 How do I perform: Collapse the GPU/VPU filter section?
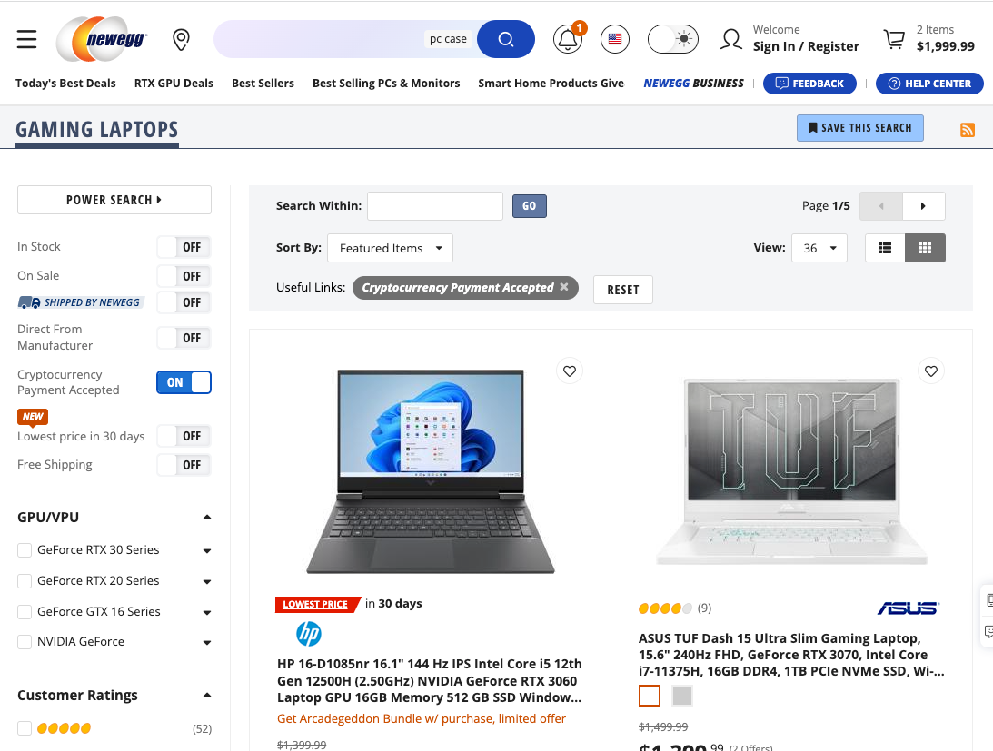click(x=206, y=518)
